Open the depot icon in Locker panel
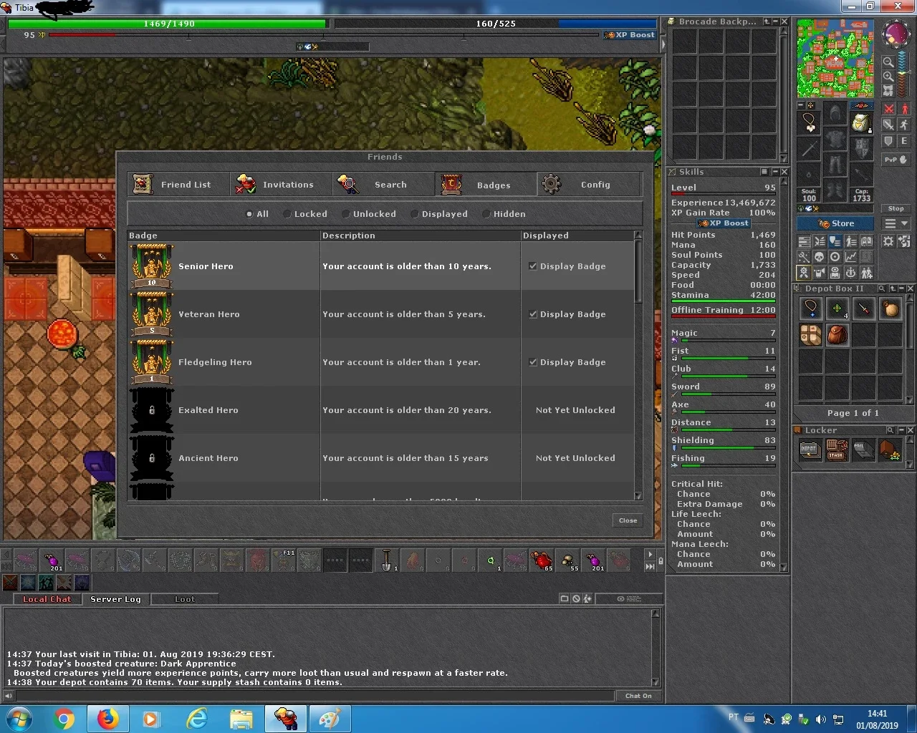 [x=810, y=450]
